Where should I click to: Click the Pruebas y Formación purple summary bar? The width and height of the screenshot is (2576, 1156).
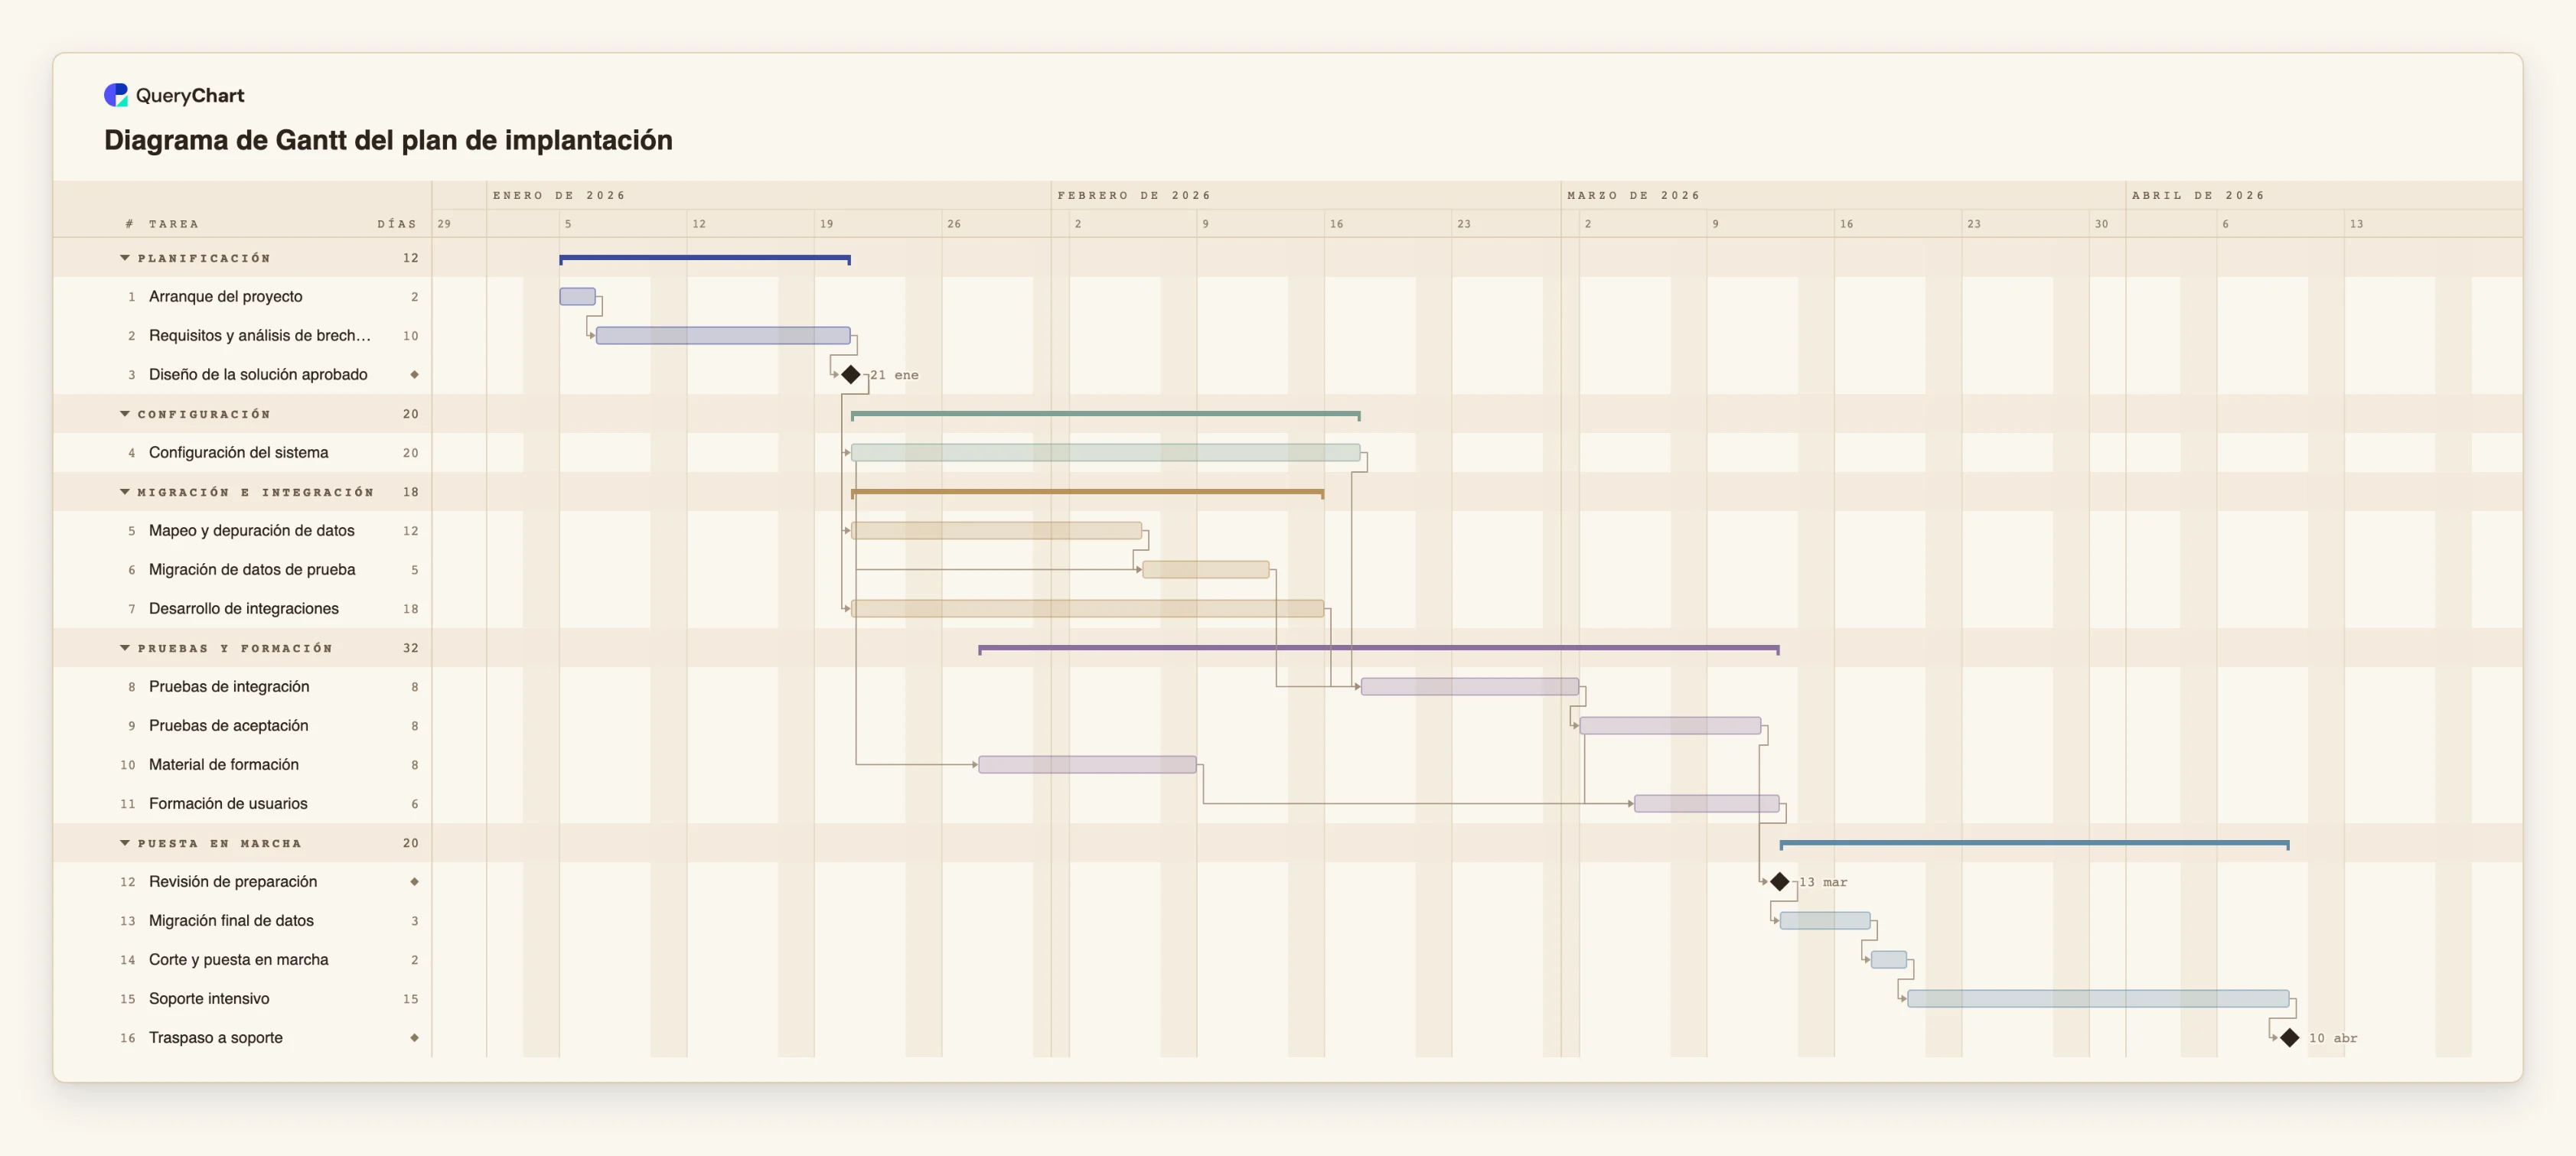point(1378,649)
